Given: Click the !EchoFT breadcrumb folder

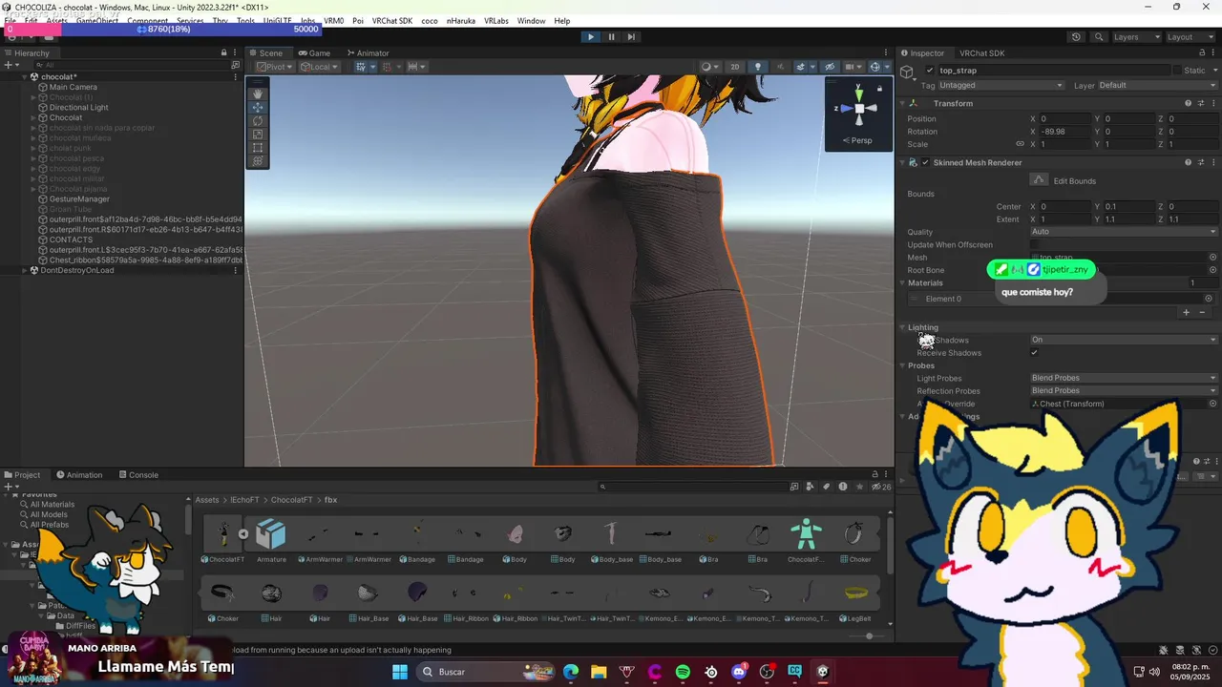Looking at the screenshot, I should [244, 500].
